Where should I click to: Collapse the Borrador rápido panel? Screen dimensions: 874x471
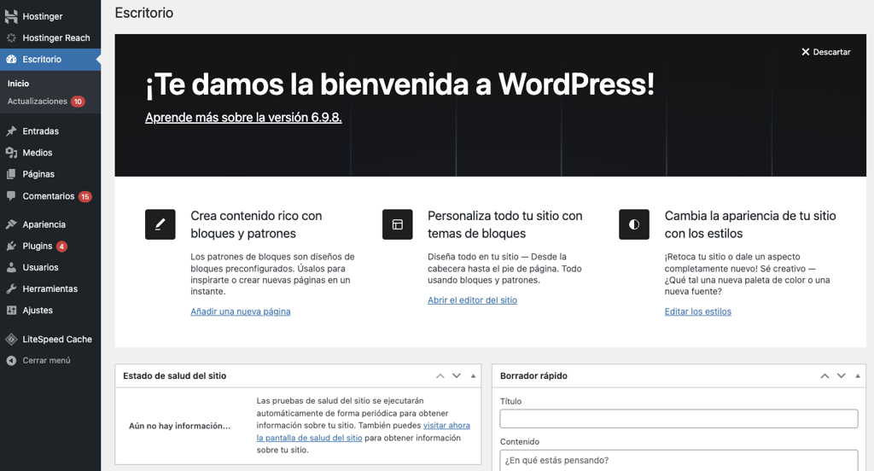(858, 375)
